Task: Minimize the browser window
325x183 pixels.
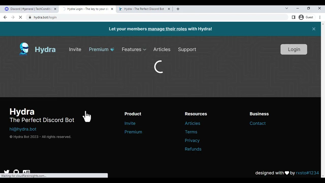Action: [298, 8]
